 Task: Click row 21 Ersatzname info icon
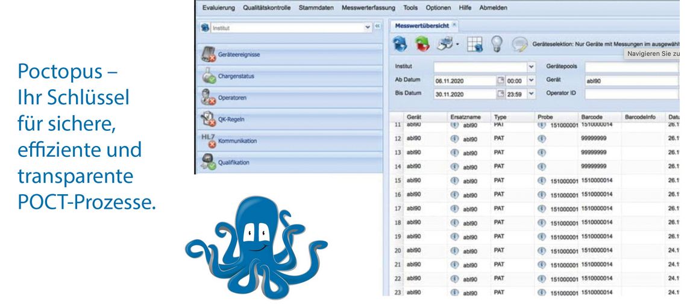(454, 264)
